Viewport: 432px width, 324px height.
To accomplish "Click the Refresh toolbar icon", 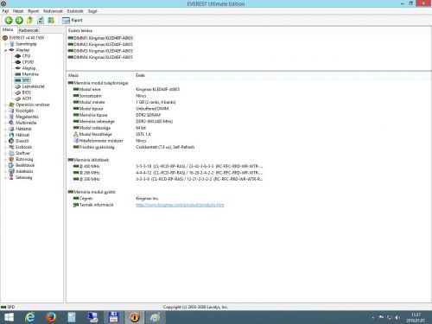I will [41, 20].
